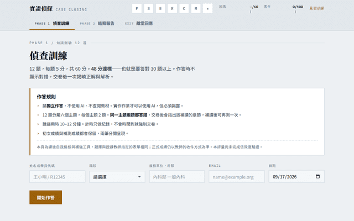Open the 職級 dropdown showing 請選擇

[117, 177]
